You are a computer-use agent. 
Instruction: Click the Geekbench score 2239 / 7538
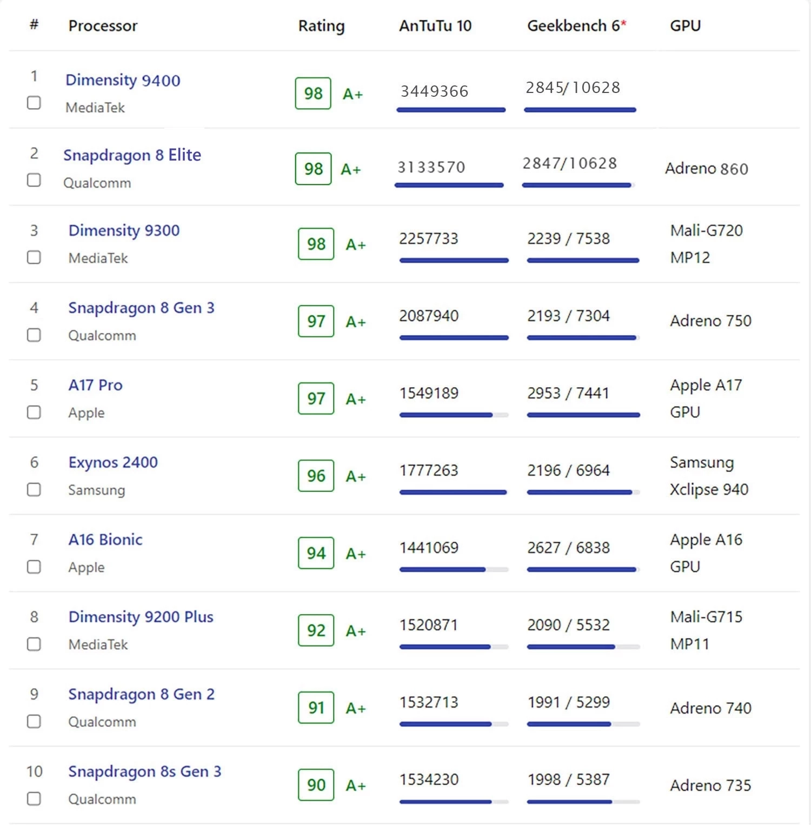coord(569,238)
